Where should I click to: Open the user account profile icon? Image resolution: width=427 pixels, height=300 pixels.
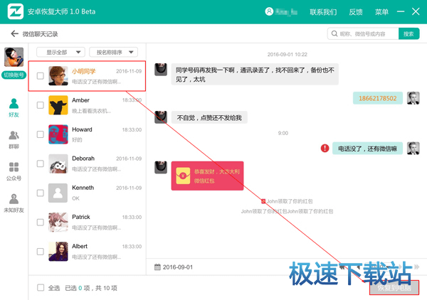pyautogui.click(x=269, y=11)
